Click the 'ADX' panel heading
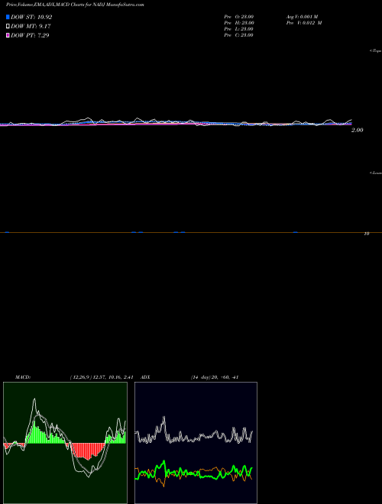Image resolution: width=382 pixels, height=504 pixels. 145,377
